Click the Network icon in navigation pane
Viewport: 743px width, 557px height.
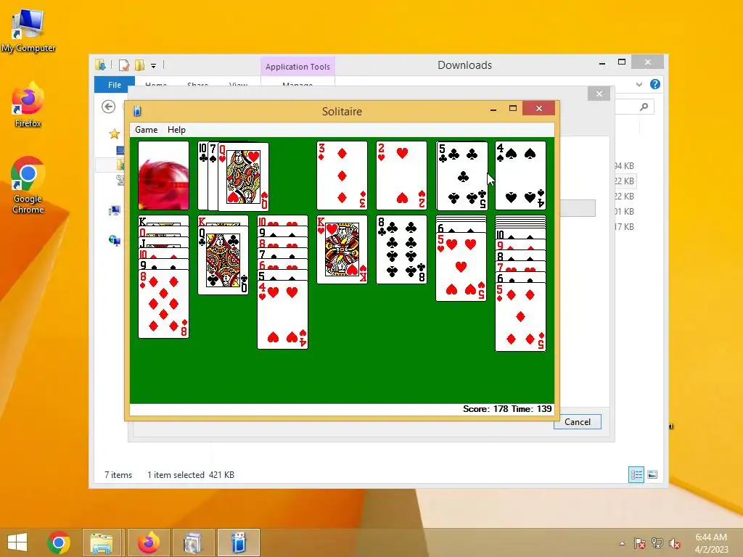(x=114, y=241)
